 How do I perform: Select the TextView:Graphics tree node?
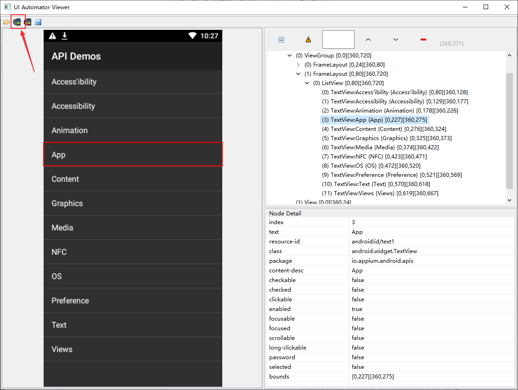[387, 138]
